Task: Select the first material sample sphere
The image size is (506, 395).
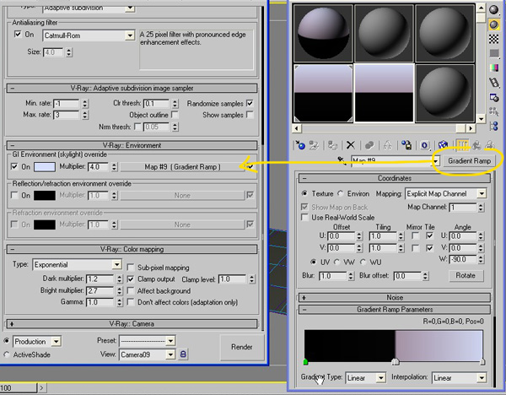Action: (x=322, y=32)
